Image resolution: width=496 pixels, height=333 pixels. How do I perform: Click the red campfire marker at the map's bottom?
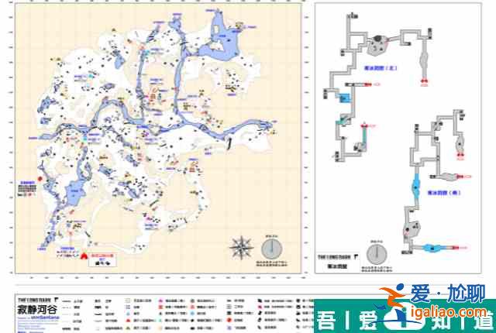click(x=84, y=256)
